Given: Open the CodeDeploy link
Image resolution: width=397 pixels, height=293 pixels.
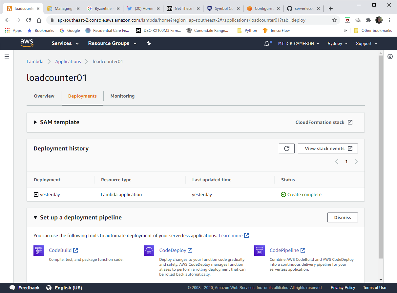Looking at the screenshot, I should tap(176, 250).
